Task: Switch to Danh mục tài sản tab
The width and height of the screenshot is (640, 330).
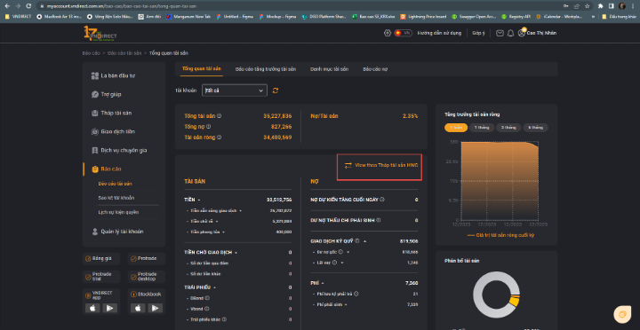Action: 330,69
